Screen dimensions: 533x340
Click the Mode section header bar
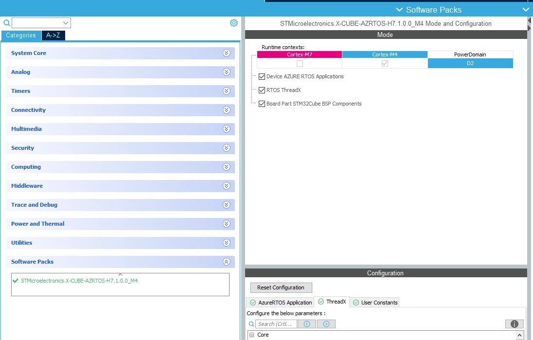[386, 35]
